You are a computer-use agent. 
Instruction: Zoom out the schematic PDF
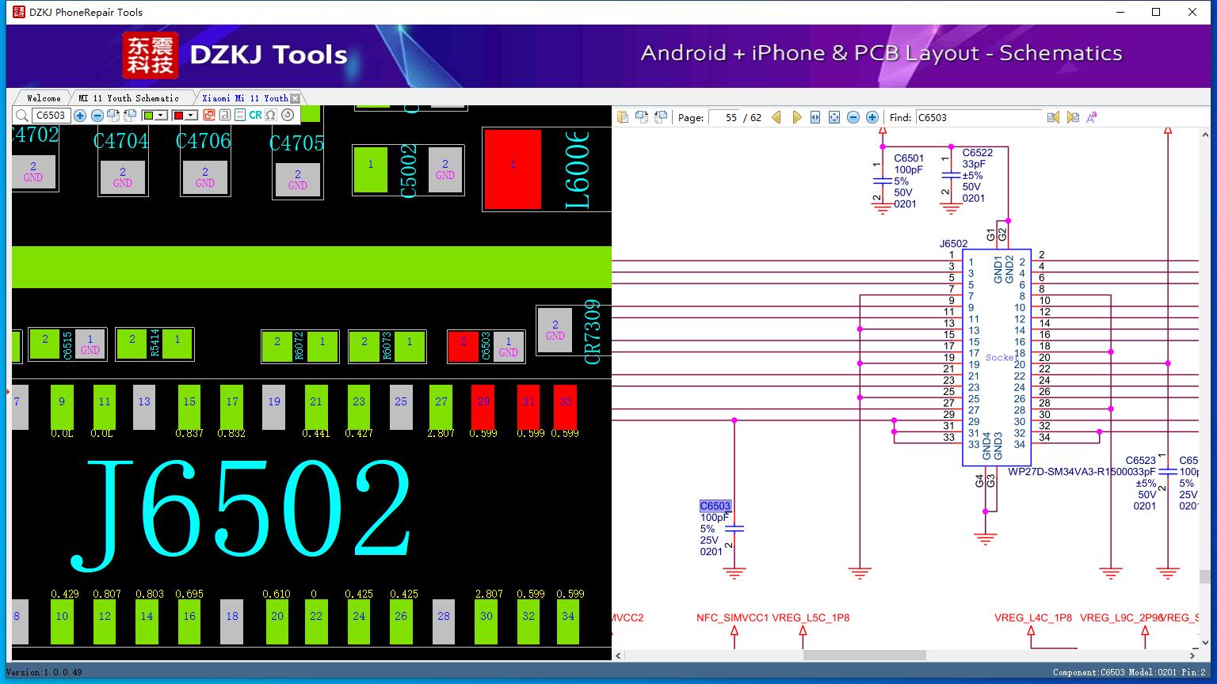tap(853, 117)
